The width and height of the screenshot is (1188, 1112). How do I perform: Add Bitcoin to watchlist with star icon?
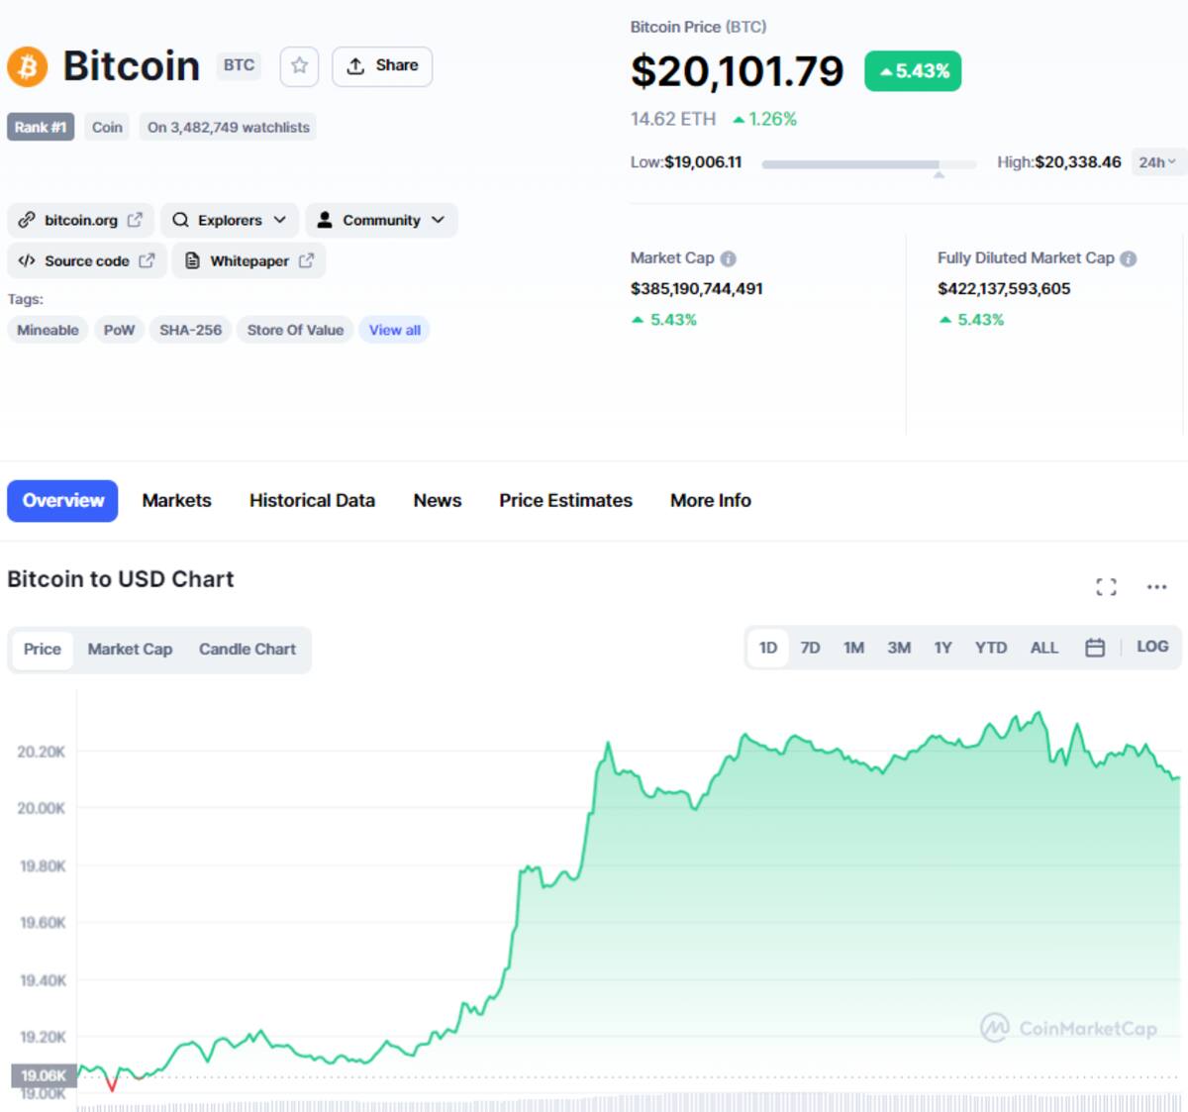point(299,66)
